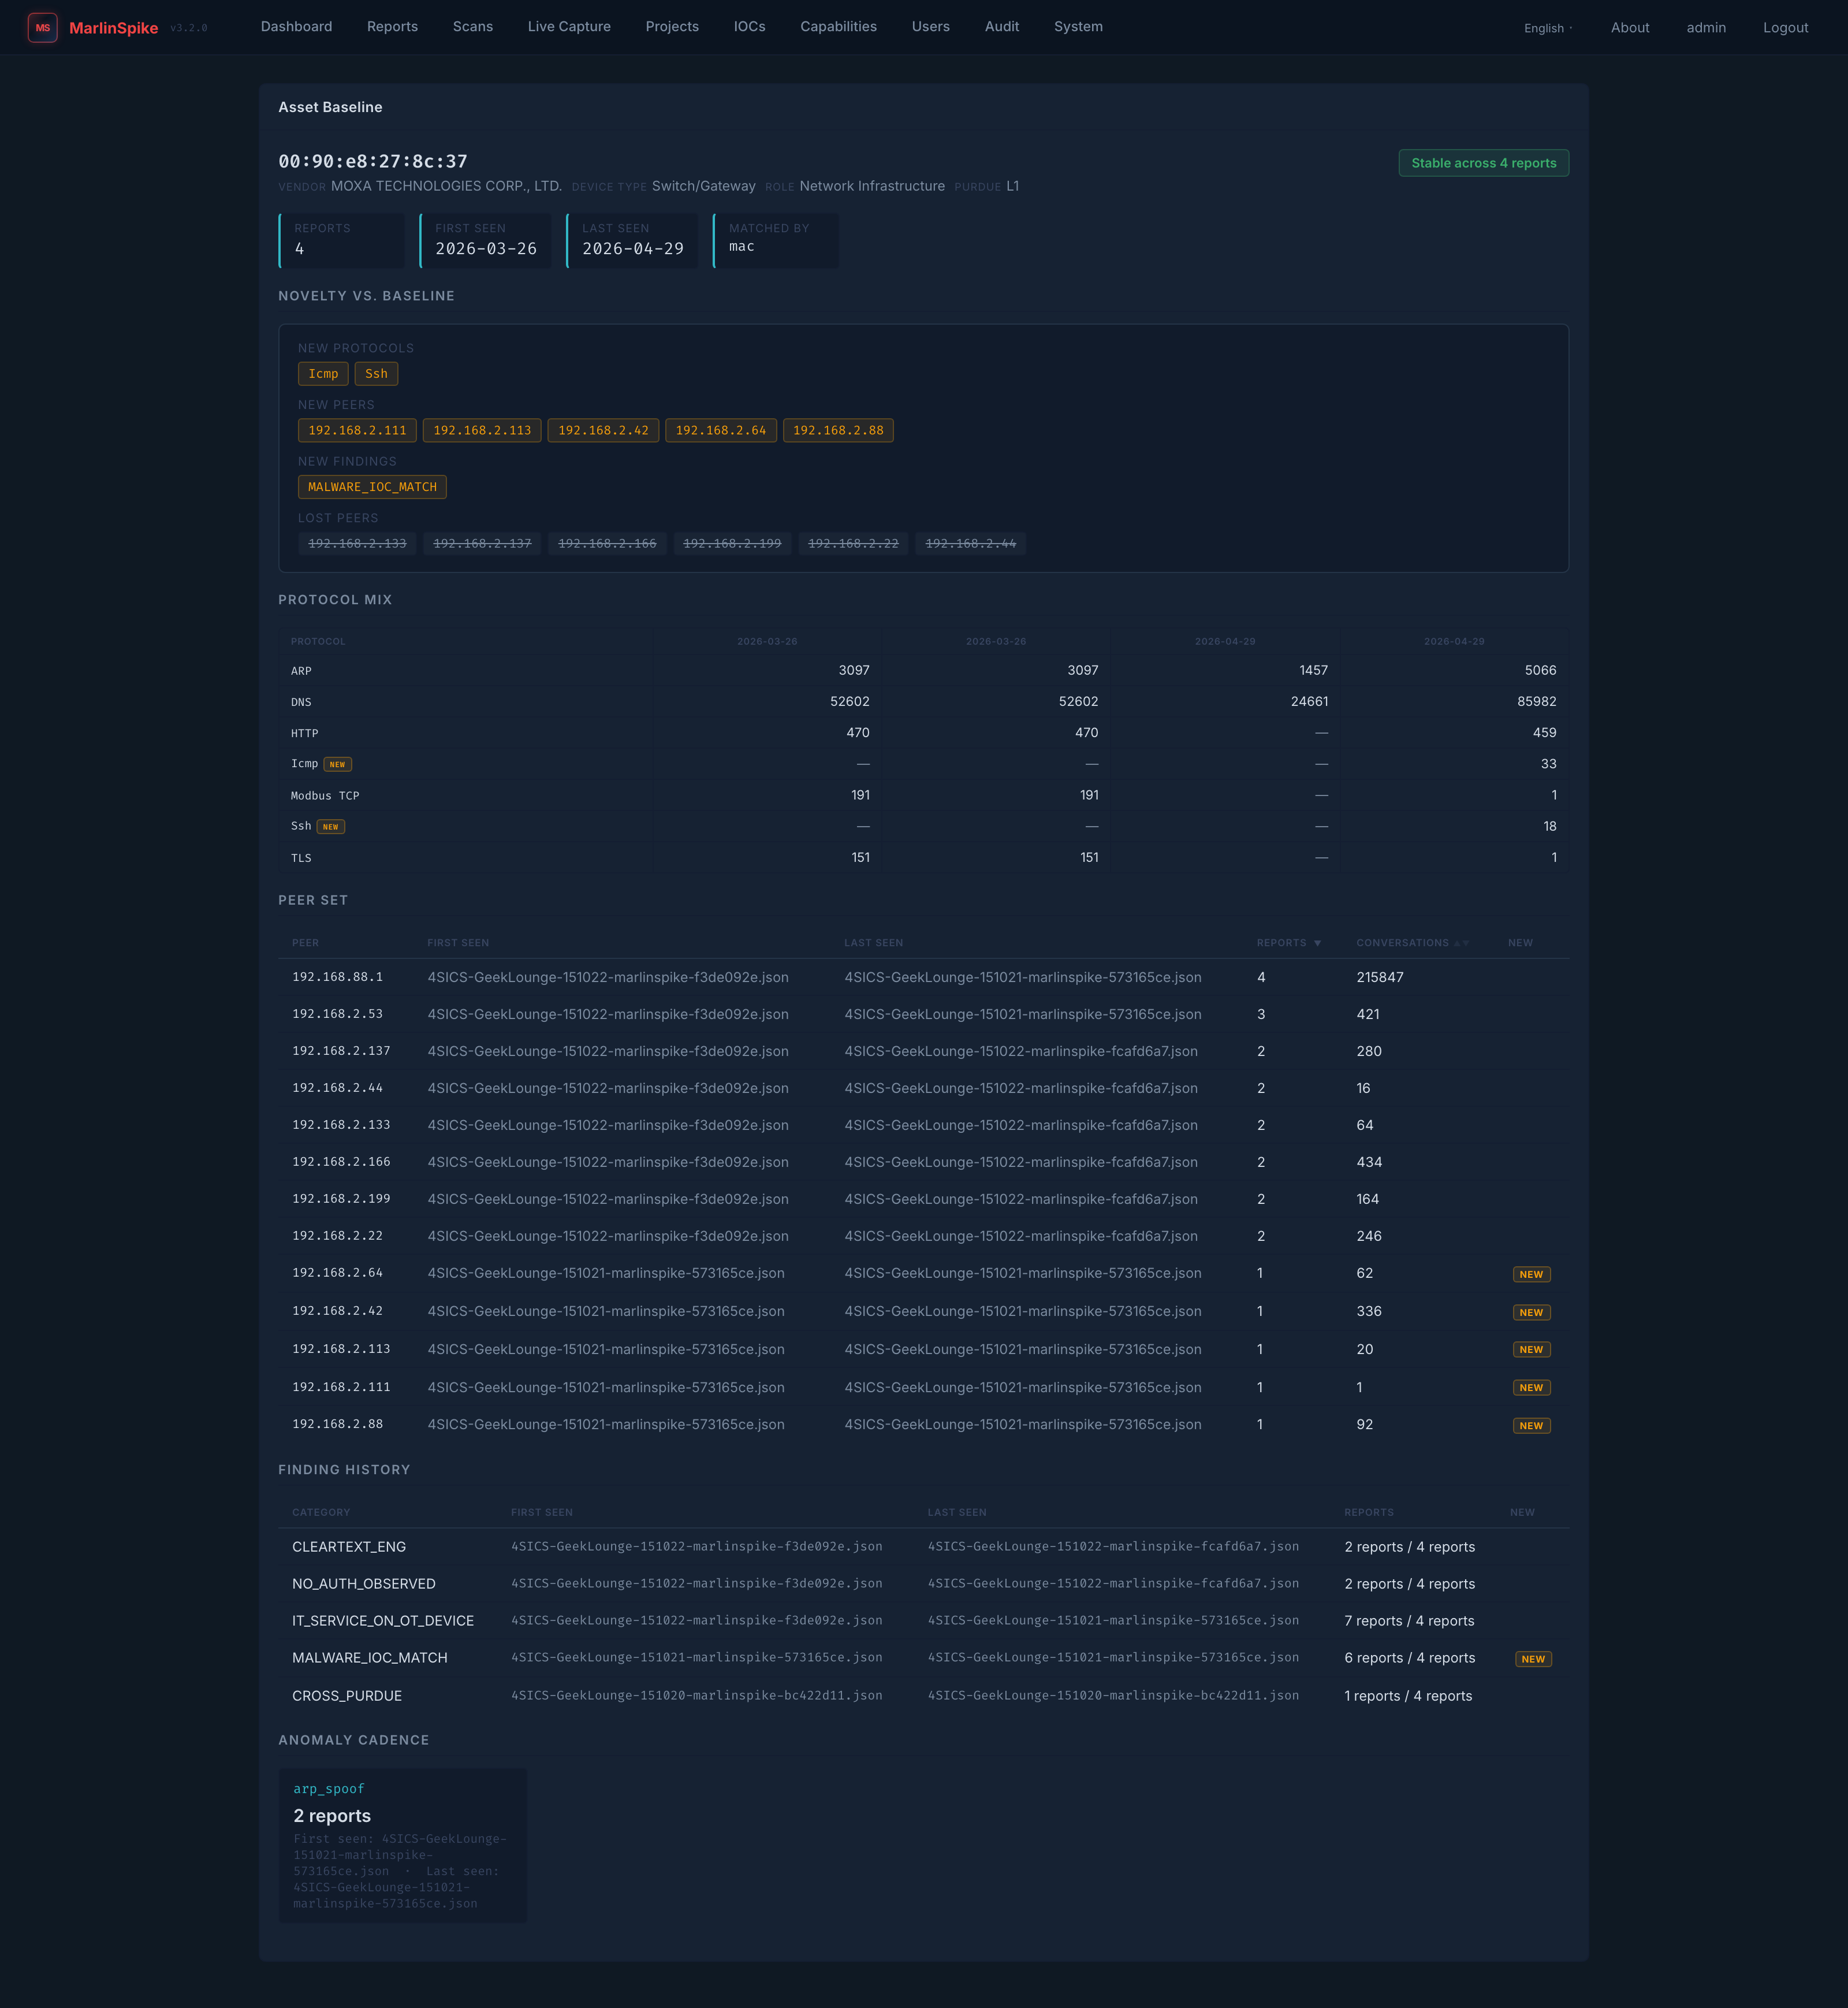Image resolution: width=1848 pixels, height=2008 pixels.
Task: Go to the Scans page
Action: (473, 27)
